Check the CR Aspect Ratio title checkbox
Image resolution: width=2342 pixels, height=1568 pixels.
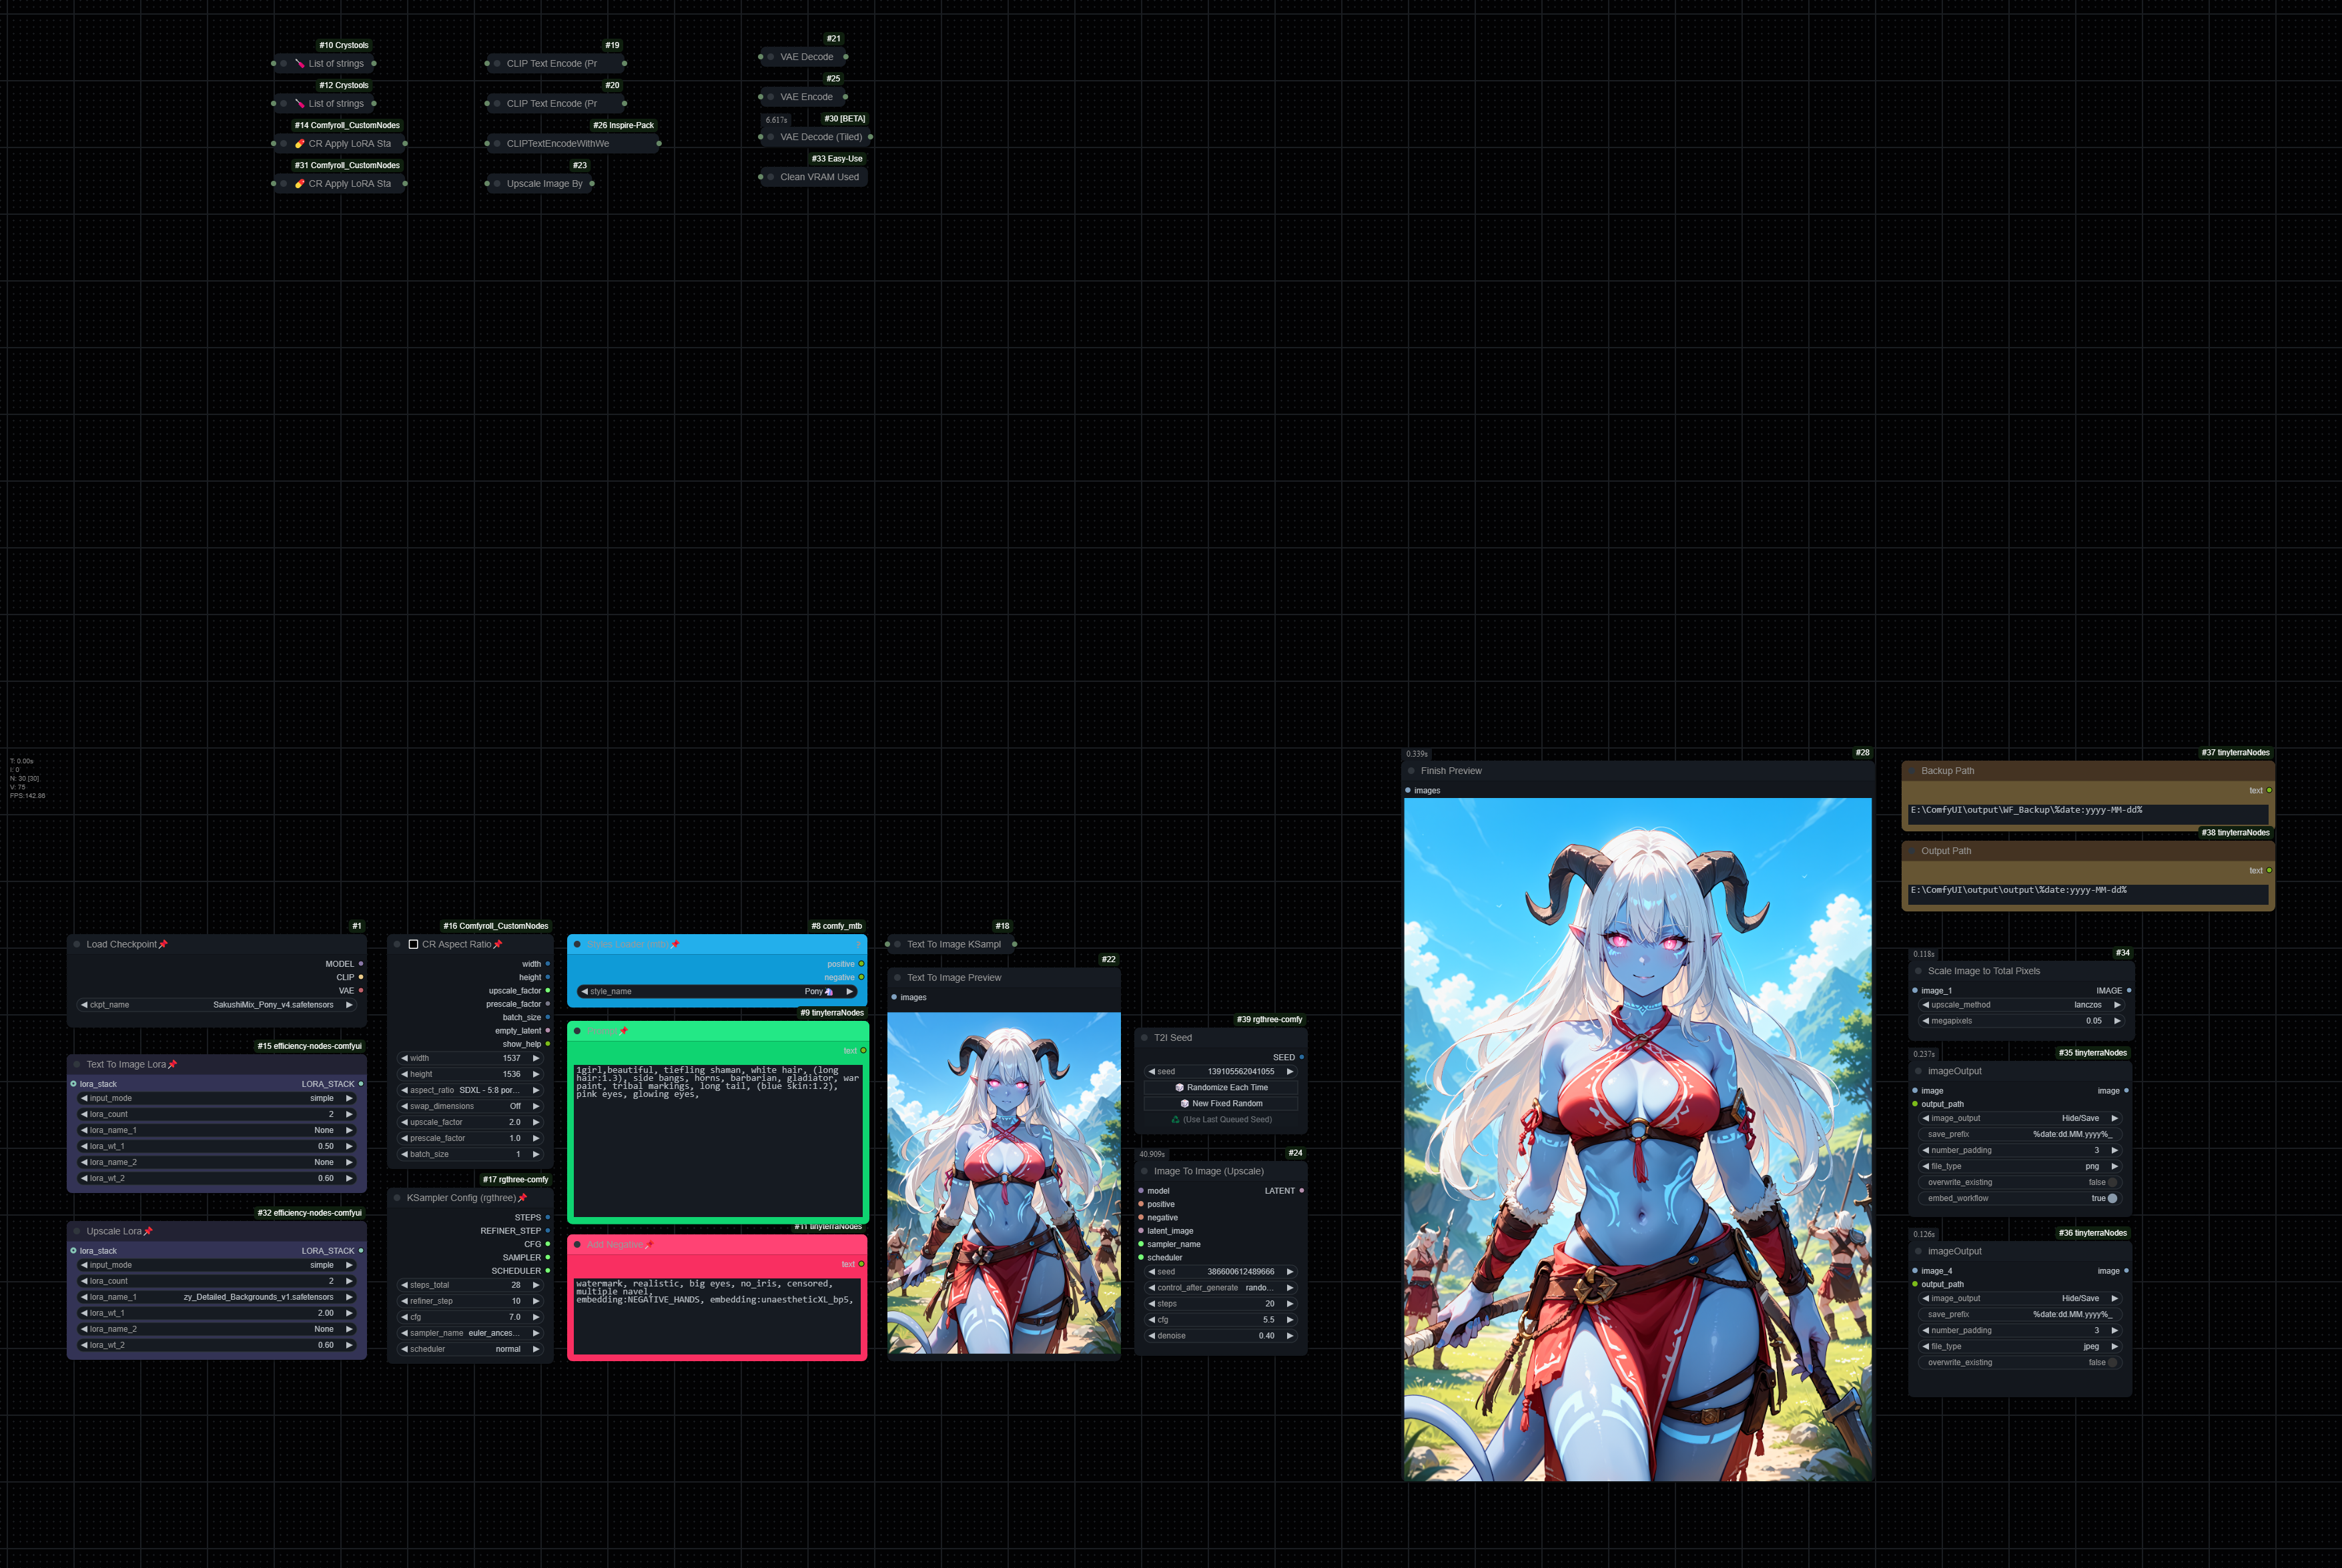413,944
